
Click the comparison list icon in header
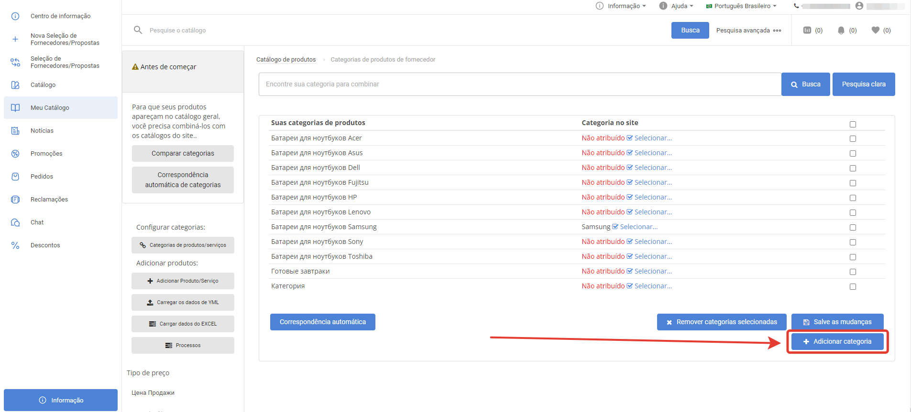(x=807, y=30)
